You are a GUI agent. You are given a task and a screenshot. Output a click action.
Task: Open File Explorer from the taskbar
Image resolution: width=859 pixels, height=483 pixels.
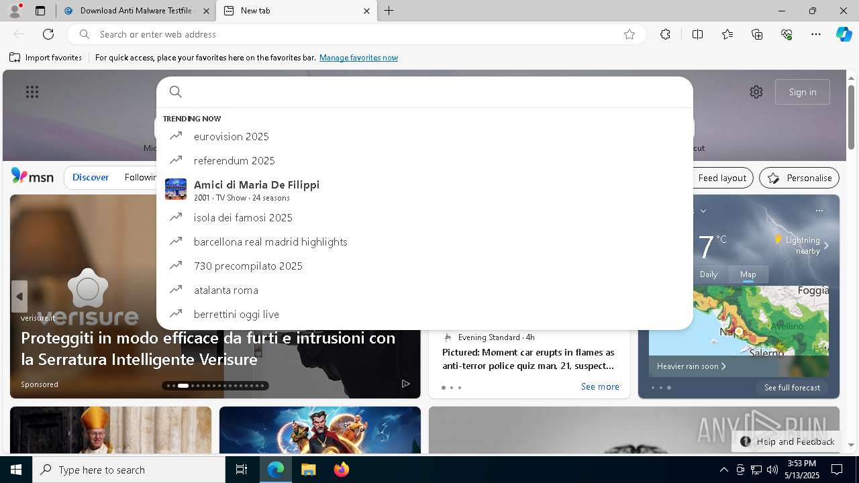click(x=308, y=470)
